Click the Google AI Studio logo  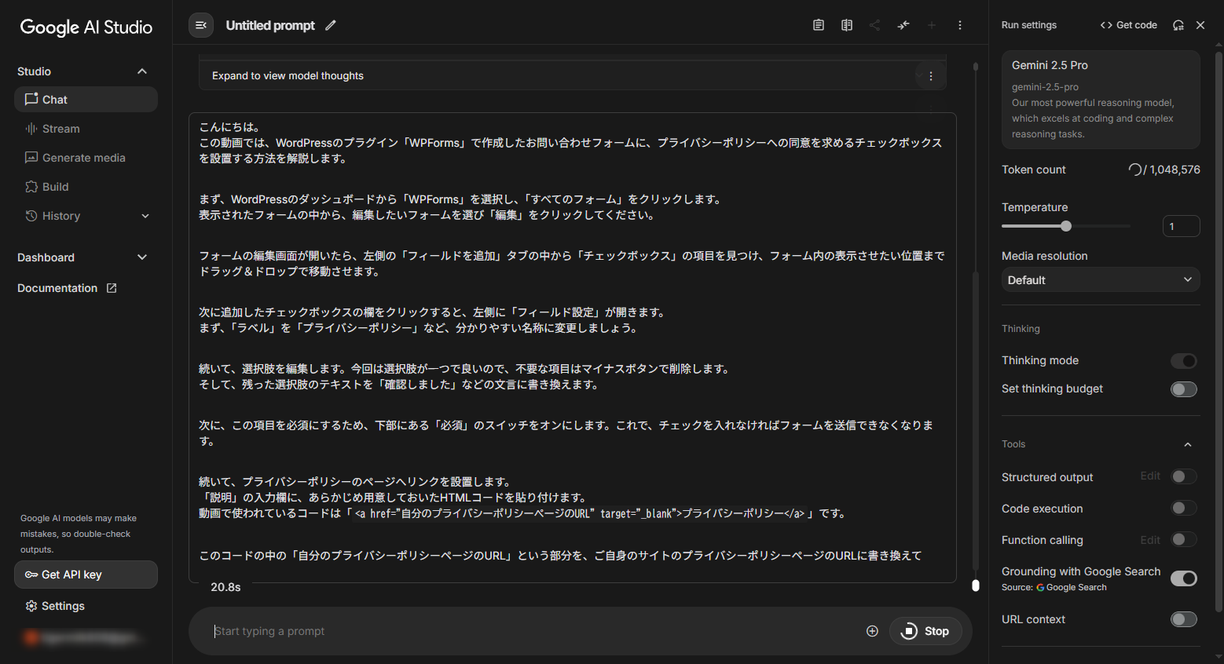click(86, 27)
